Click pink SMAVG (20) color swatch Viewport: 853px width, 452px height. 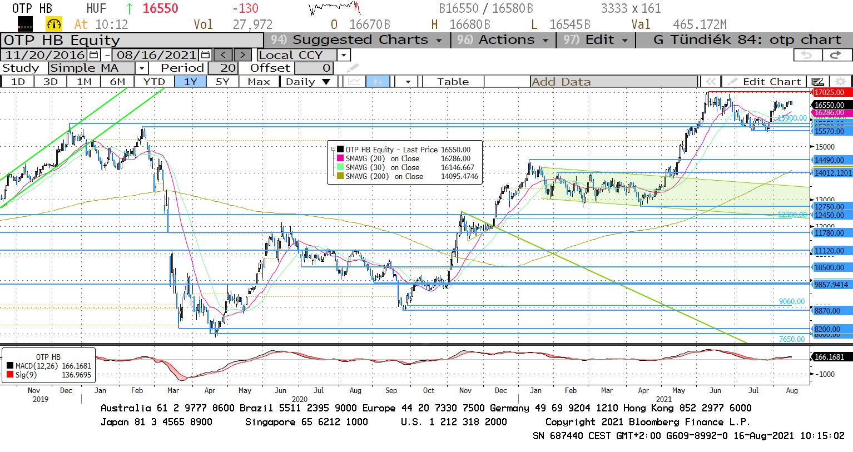340,158
